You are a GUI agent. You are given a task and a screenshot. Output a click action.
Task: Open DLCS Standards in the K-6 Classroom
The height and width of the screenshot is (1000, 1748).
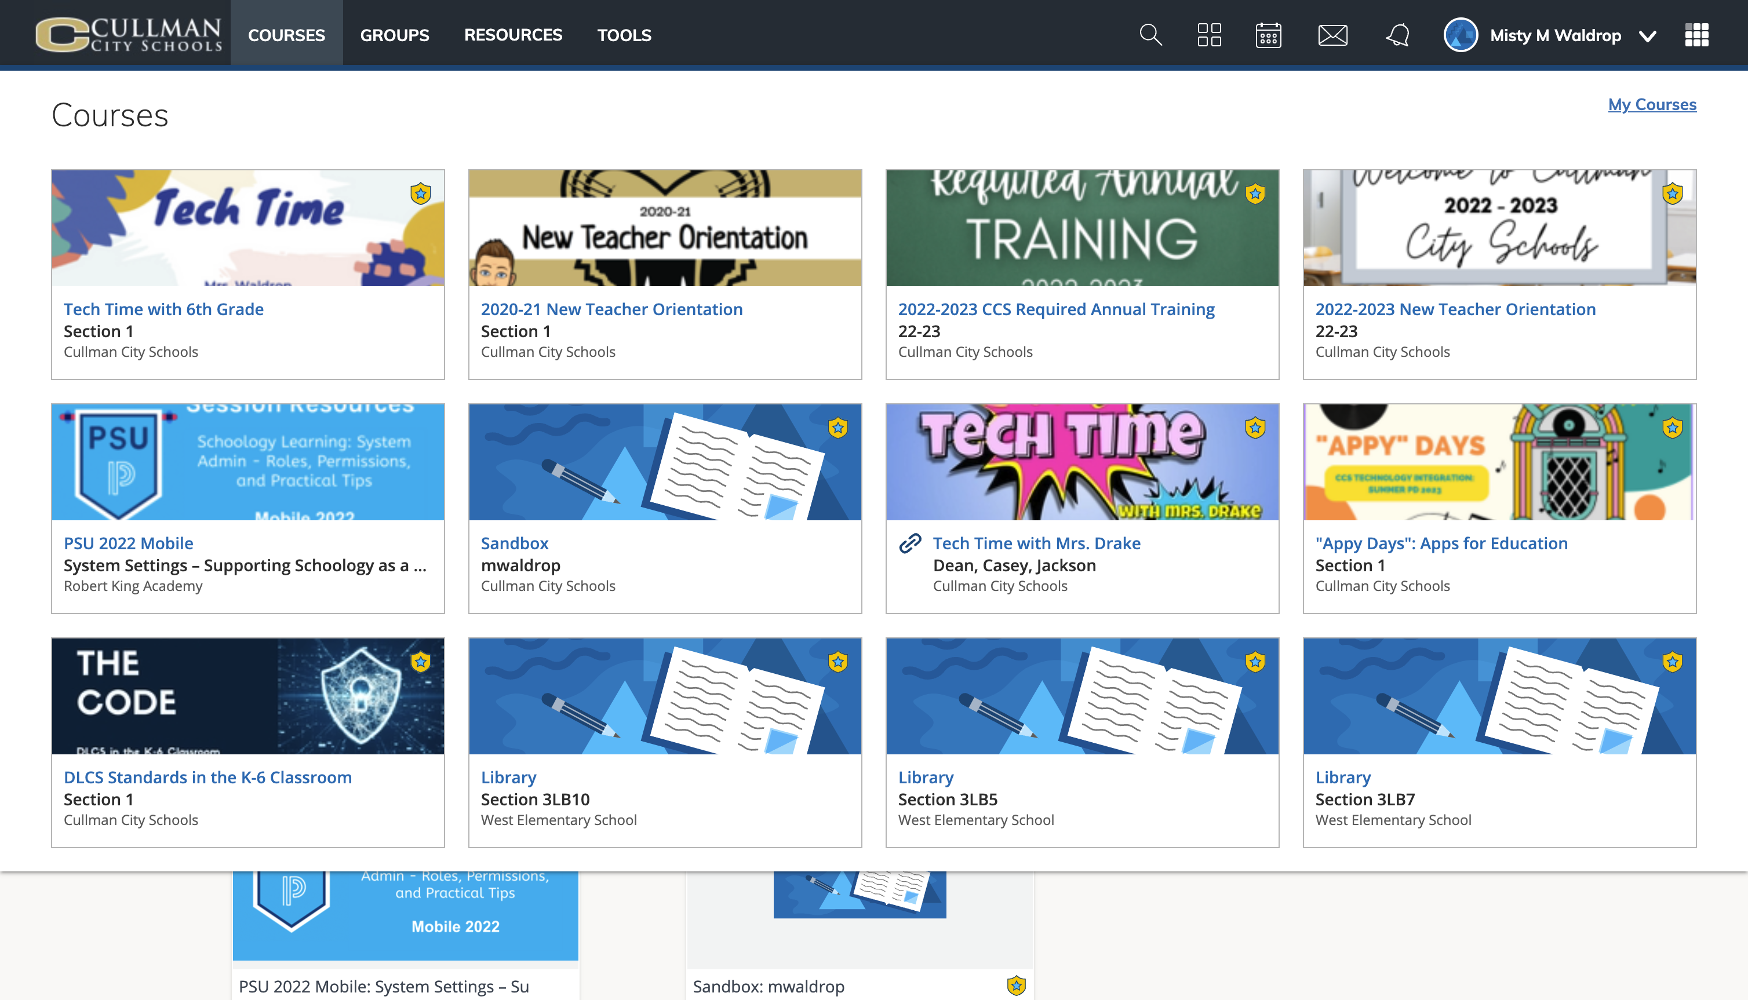pos(207,778)
